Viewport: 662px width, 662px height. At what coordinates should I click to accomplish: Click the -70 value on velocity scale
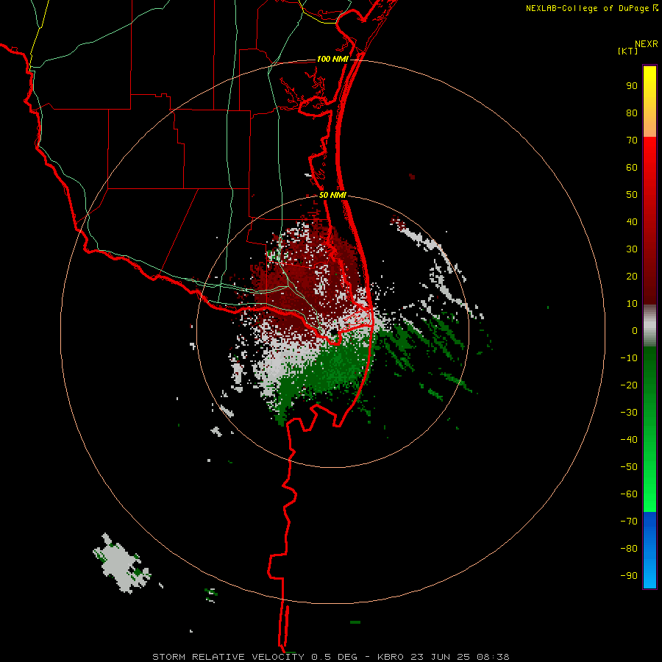click(629, 522)
